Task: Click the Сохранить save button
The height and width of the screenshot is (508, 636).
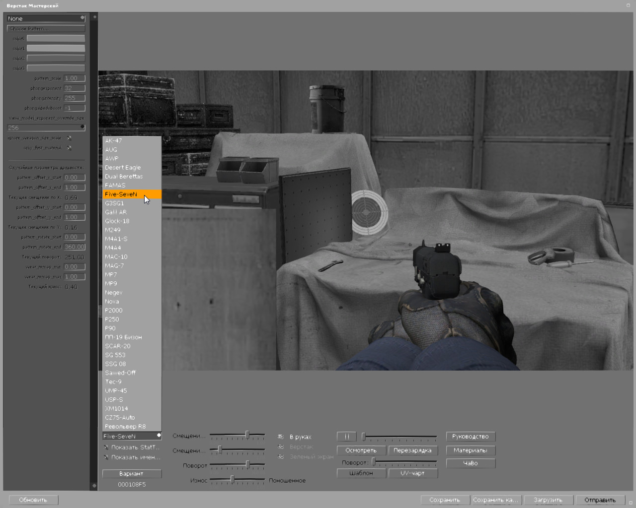Action: point(445,500)
